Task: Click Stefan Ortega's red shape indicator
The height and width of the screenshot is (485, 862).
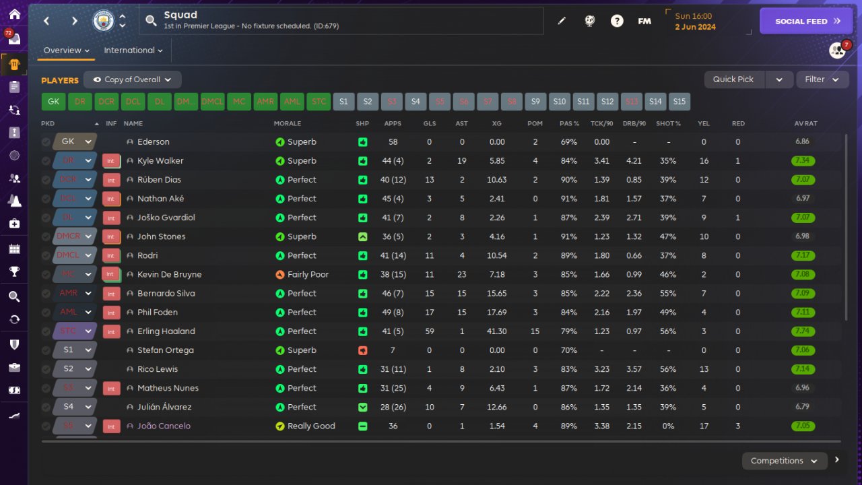Action: [x=363, y=350]
